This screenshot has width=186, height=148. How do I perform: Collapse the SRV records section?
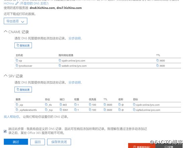point(6,76)
